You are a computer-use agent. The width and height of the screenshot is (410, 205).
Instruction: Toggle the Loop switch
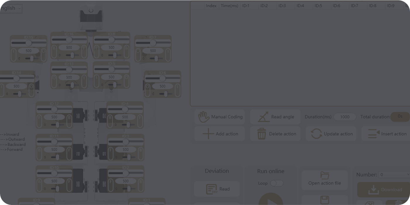[276, 183]
